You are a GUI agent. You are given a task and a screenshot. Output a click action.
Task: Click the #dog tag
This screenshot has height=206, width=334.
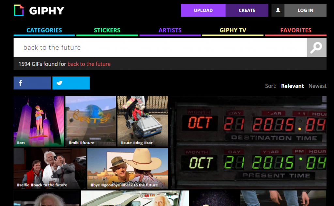138,143
